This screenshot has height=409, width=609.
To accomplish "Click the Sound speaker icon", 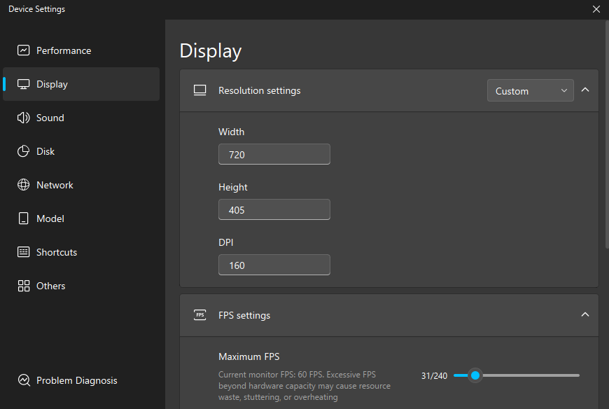I will (23, 118).
